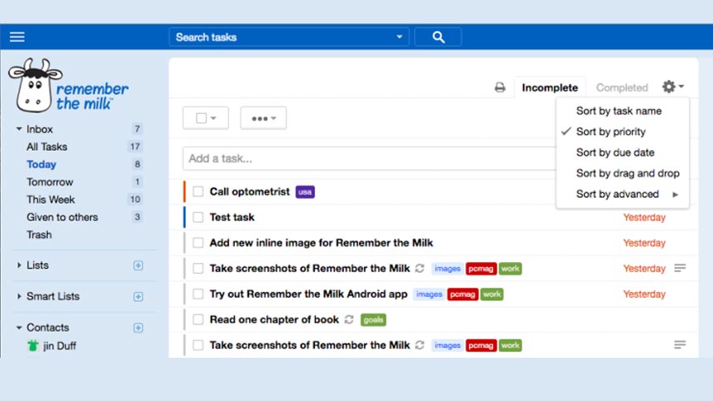
Task: Click the magnifying glass search button
Action: tap(438, 37)
